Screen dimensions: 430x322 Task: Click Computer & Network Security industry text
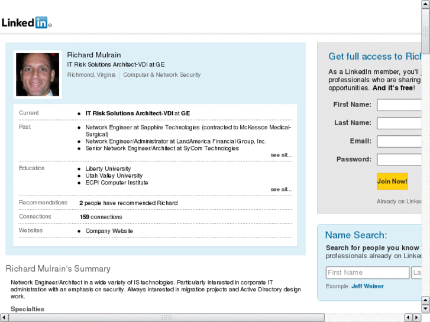162,75
